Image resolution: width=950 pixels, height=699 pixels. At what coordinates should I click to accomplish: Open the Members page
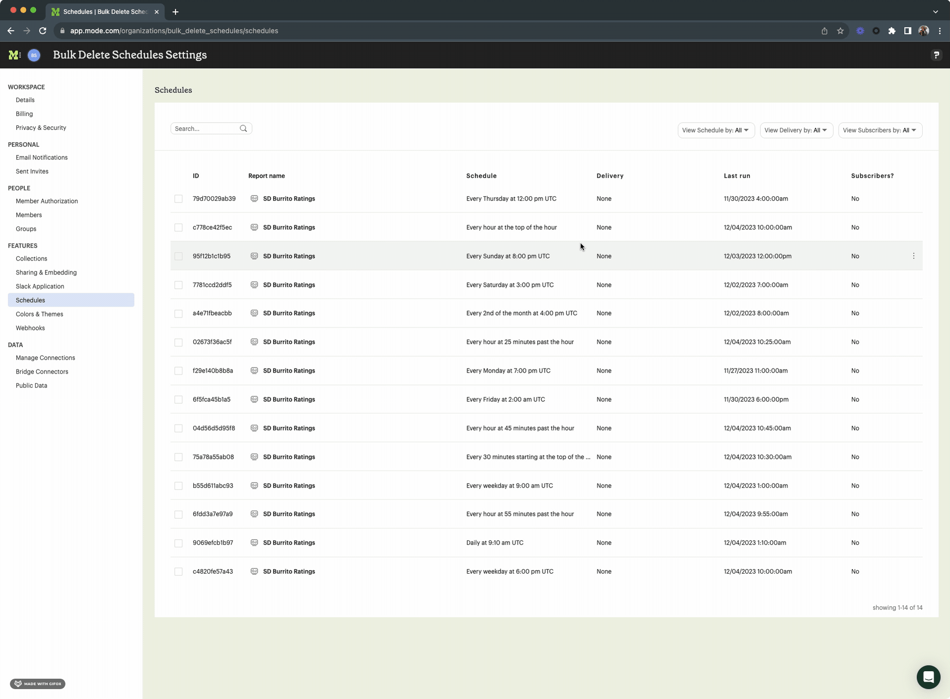point(29,215)
